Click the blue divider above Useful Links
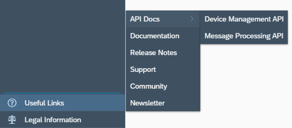 [62, 93]
